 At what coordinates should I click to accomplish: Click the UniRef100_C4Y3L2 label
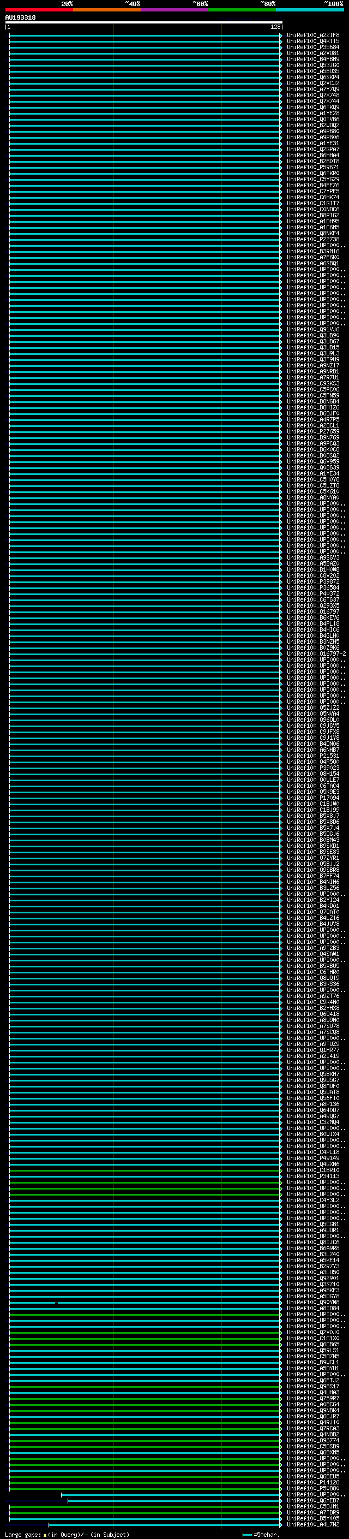pyautogui.click(x=313, y=1199)
